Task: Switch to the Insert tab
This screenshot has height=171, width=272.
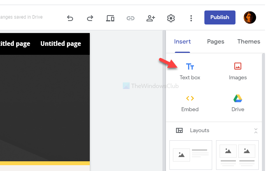Action: (182, 42)
